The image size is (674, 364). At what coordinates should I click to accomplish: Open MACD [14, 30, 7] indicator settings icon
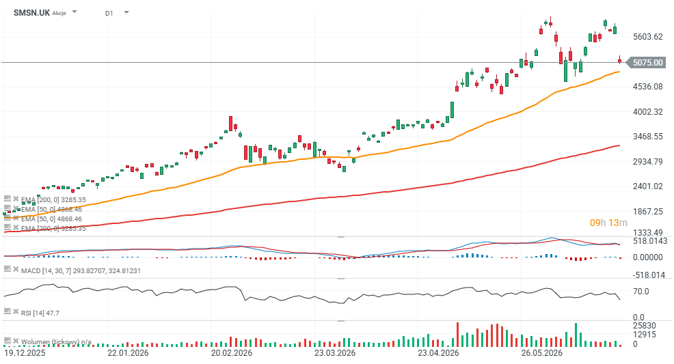7,269
